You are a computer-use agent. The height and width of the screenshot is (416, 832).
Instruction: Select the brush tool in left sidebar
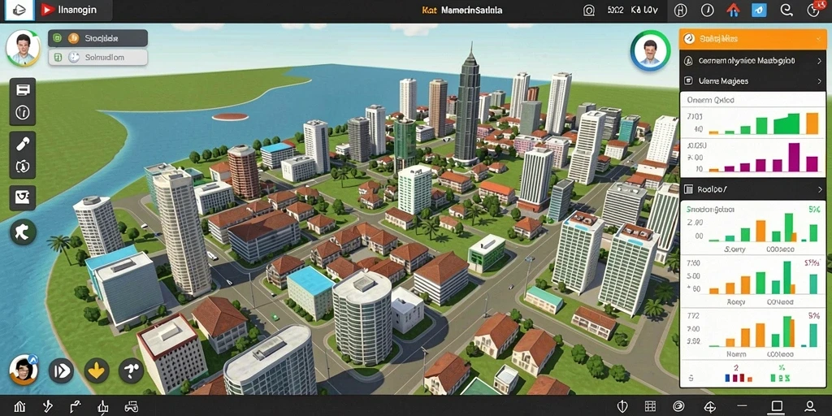click(23, 143)
